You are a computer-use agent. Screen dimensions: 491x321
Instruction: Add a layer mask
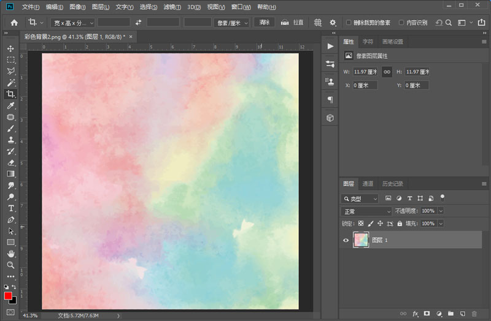click(427, 314)
